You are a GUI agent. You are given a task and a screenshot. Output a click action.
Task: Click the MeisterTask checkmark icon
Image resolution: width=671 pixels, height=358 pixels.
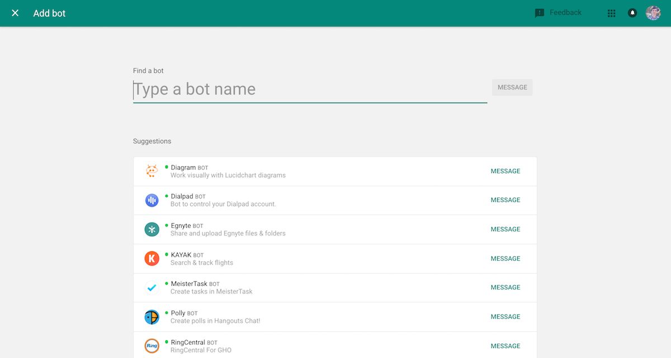[x=152, y=288]
